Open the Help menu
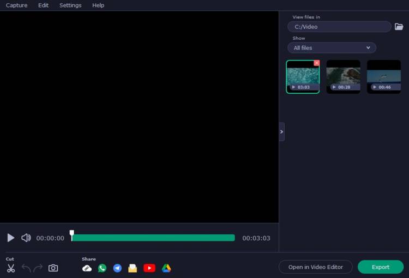409x278 pixels. 98,5
